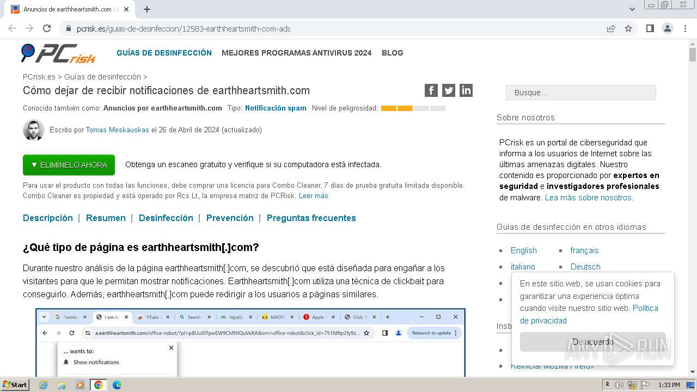This screenshot has height=392, width=697.
Task: Show hidden system tray icons
Action: (x=608, y=385)
